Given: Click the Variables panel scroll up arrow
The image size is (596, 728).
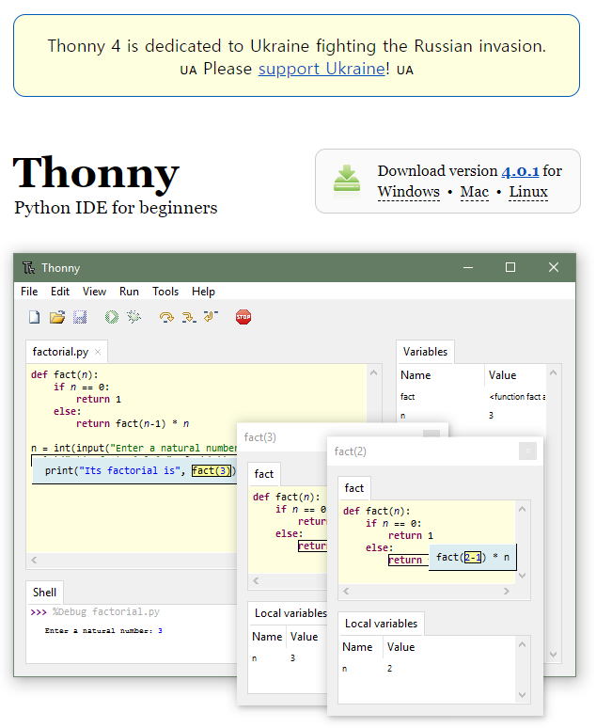Looking at the screenshot, I should coord(553,372).
